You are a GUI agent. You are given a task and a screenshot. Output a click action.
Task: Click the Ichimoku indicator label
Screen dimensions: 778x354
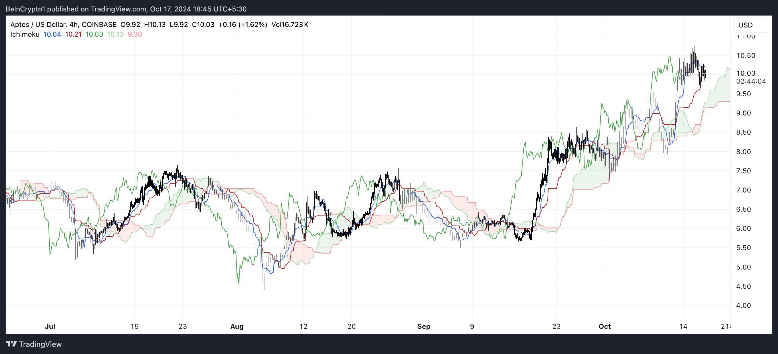(25, 34)
